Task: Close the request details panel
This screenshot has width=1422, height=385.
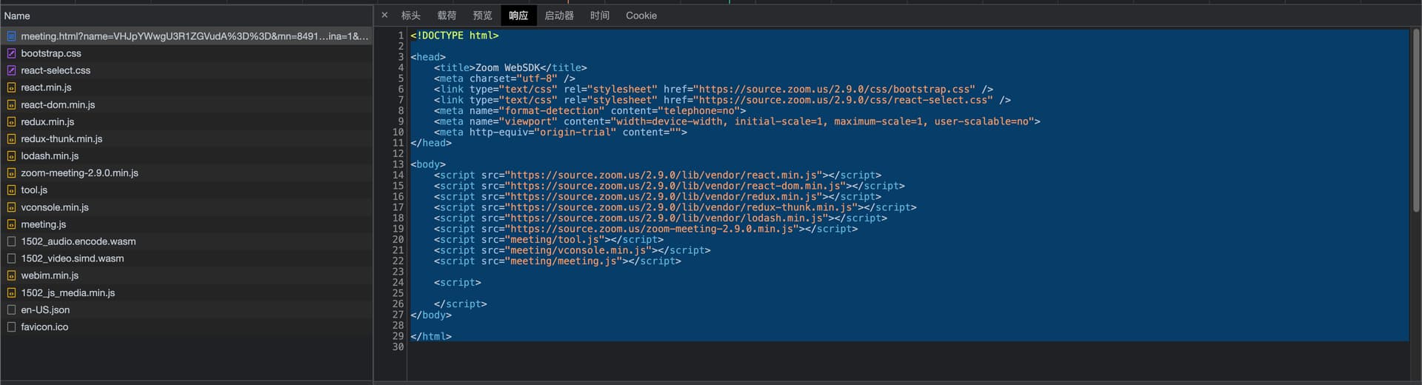Action: tap(384, 15)
